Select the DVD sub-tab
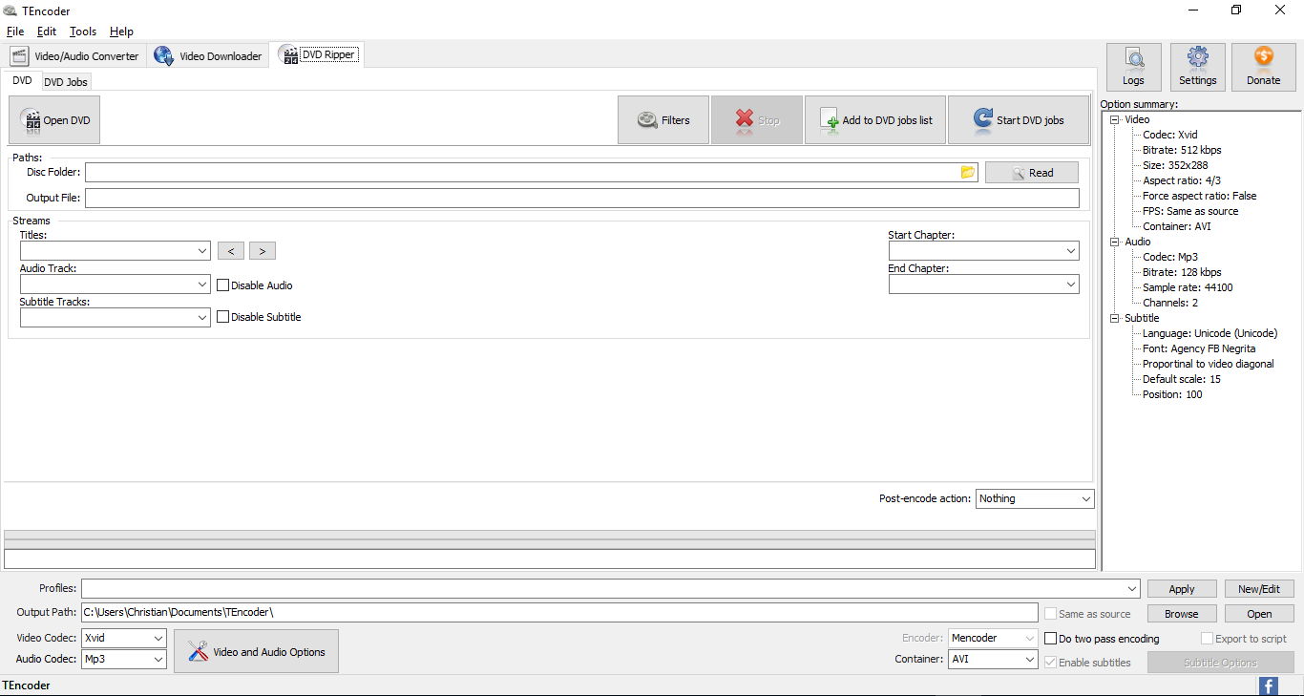 click(22, 81)
